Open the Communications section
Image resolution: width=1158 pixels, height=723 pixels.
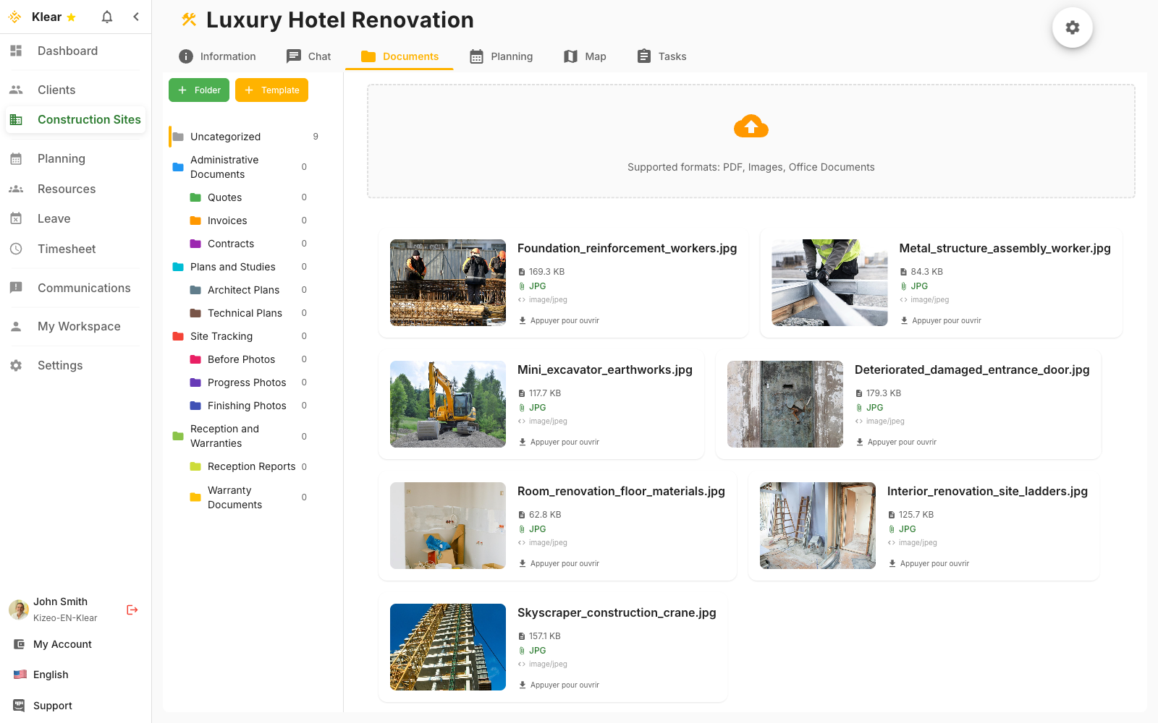pyautogui.click(x=84, y=288)
